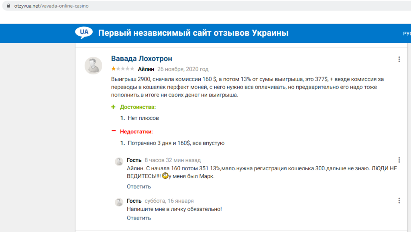Image resolution: width=411 pixels, height=232 pixels.
Task: Open the site title Первый независимый сайт отзывов Украины
Action: coord(193,33)
